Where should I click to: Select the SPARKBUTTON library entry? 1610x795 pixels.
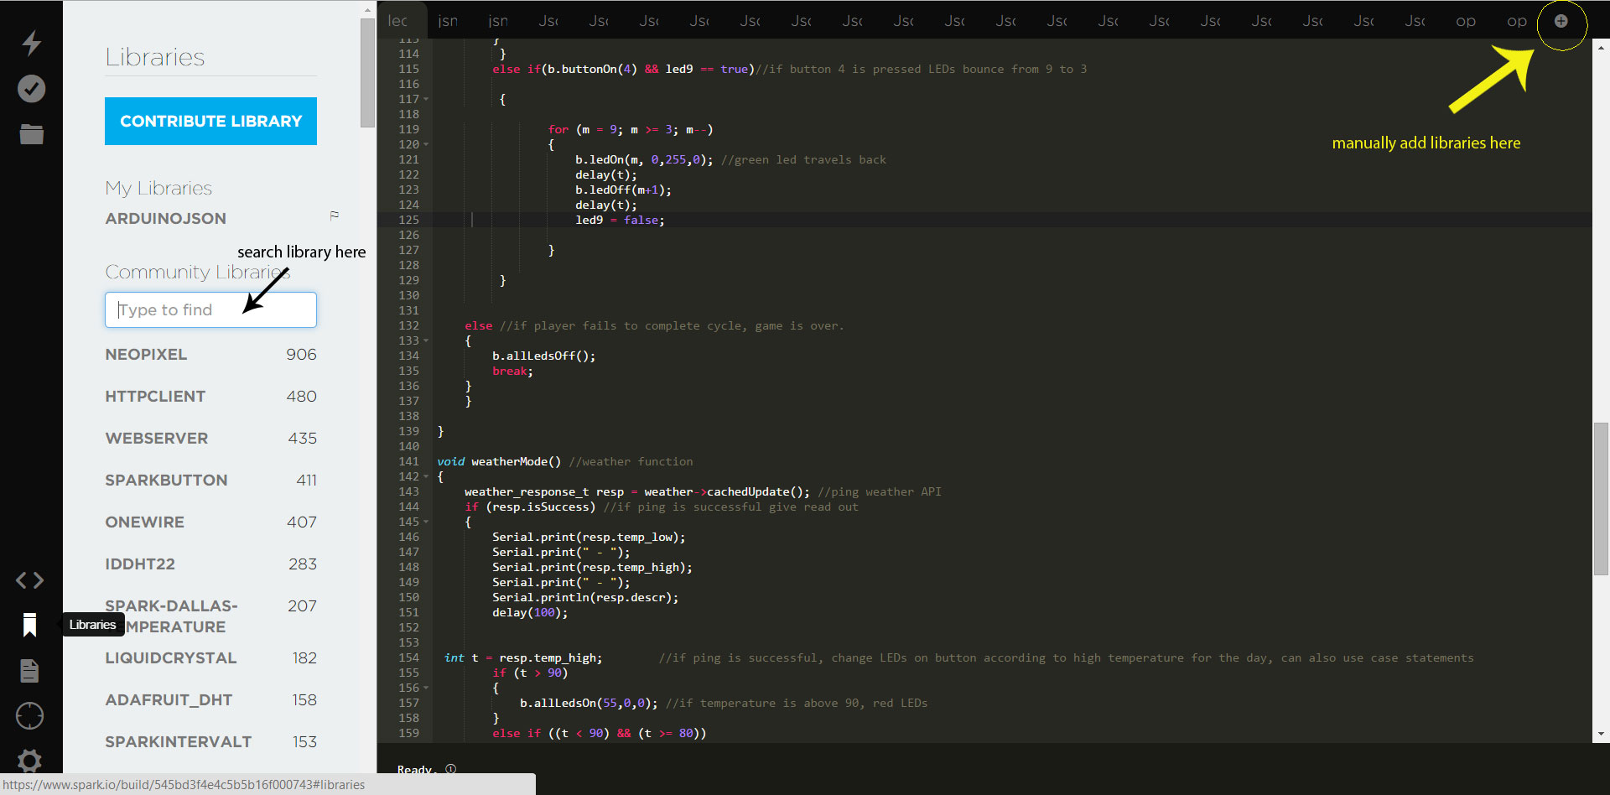(x=166, y=480)
